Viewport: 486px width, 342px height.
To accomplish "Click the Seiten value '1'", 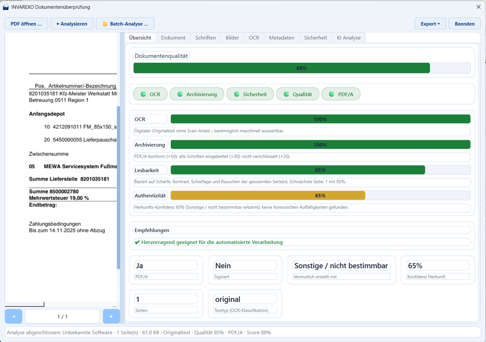I will click(x=166, y=299).
